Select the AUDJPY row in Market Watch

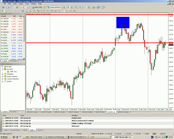coord(12,46)
